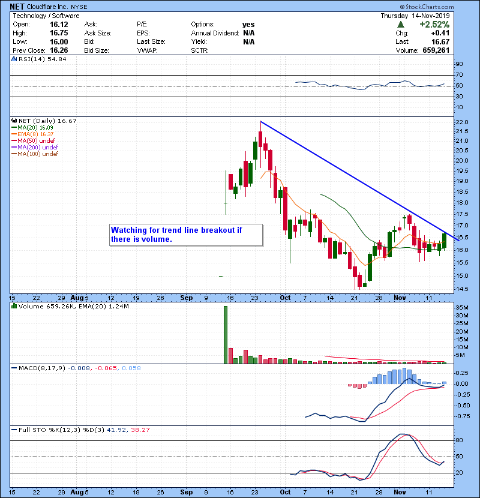Click the RSI indicator icon beside RSI(14)
This screenshot has height=498, width=480.
pyautogui.click(x=14, y=59)
